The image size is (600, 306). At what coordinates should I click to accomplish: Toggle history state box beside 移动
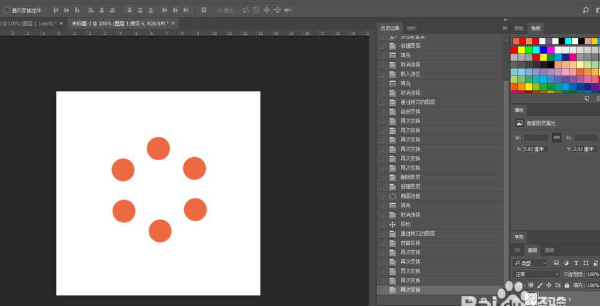[382, 224]
